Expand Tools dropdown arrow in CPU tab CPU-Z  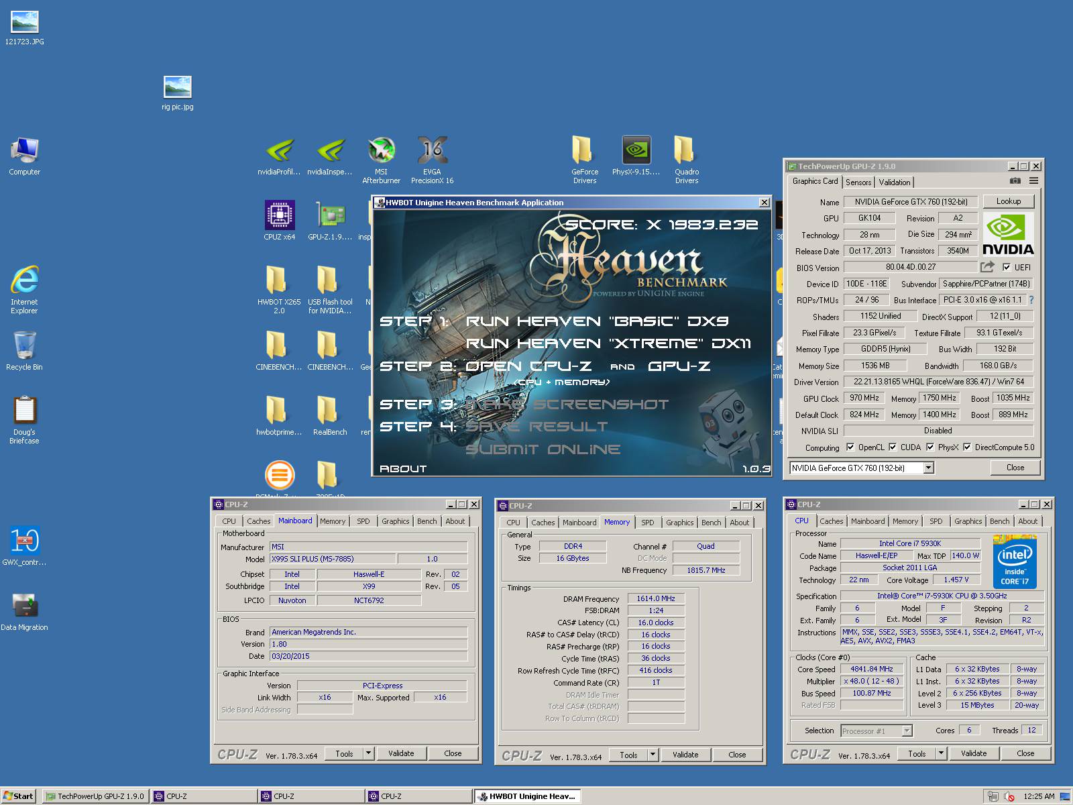click(941, 753)
